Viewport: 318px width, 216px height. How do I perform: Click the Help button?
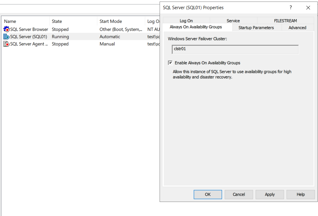point(301,195)
